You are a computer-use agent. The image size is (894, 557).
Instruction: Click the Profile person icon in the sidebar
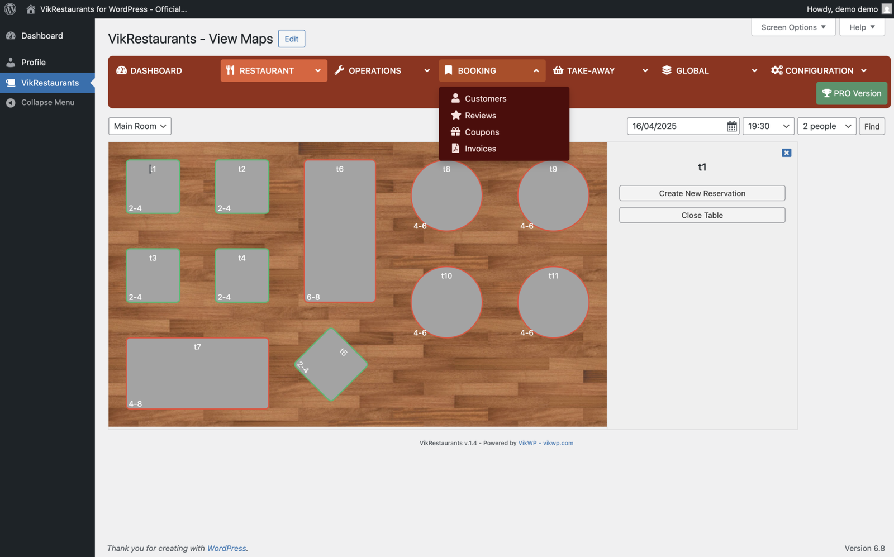click(x=11, y=63)
